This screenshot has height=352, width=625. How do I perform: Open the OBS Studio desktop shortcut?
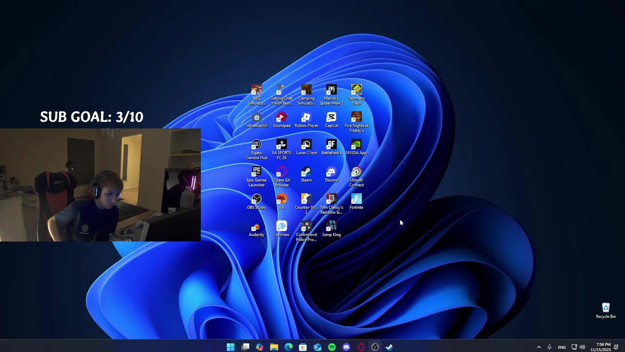pos(256,202)
